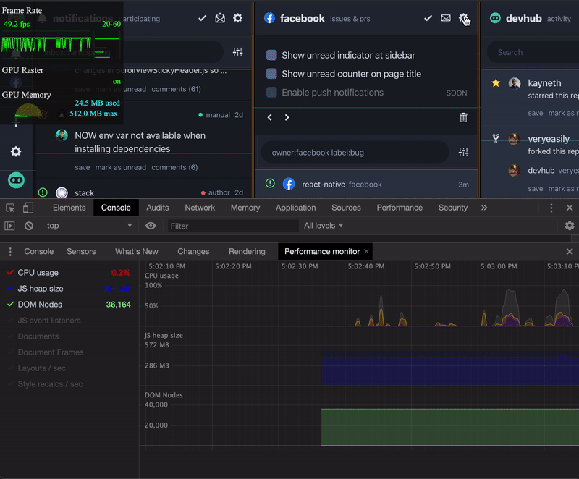
Task: Click mark as unread under NOW env var
Action: pyautogui.click(x=121, y=168)
